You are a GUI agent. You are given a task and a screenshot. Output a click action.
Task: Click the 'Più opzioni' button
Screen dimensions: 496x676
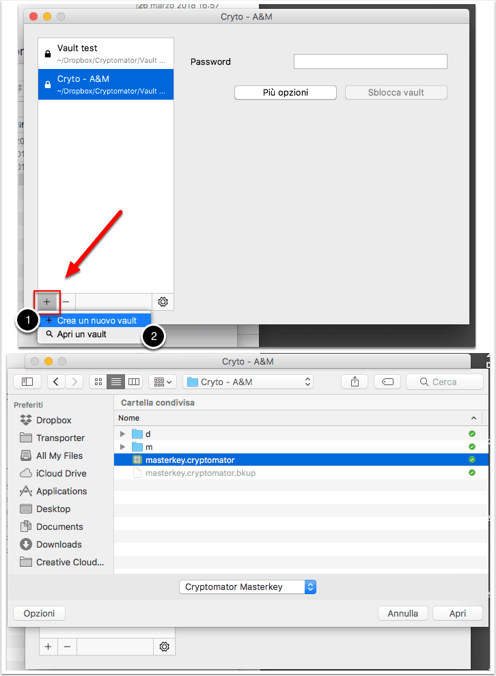286,93
